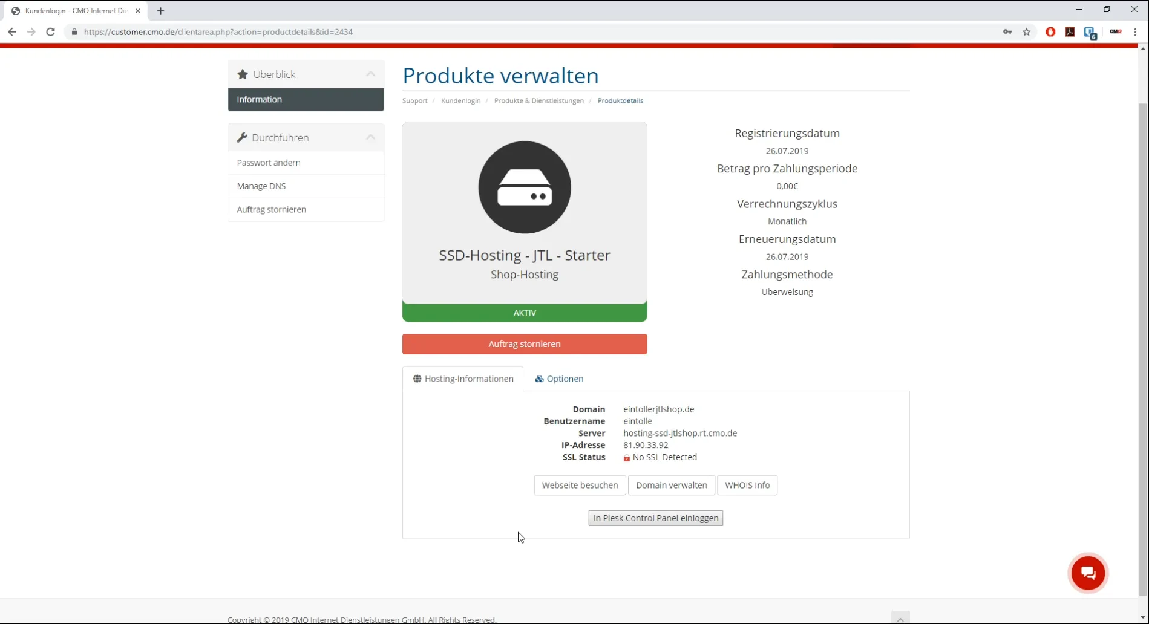Open the saved passwords key icon

click(x=1007, y=32)
